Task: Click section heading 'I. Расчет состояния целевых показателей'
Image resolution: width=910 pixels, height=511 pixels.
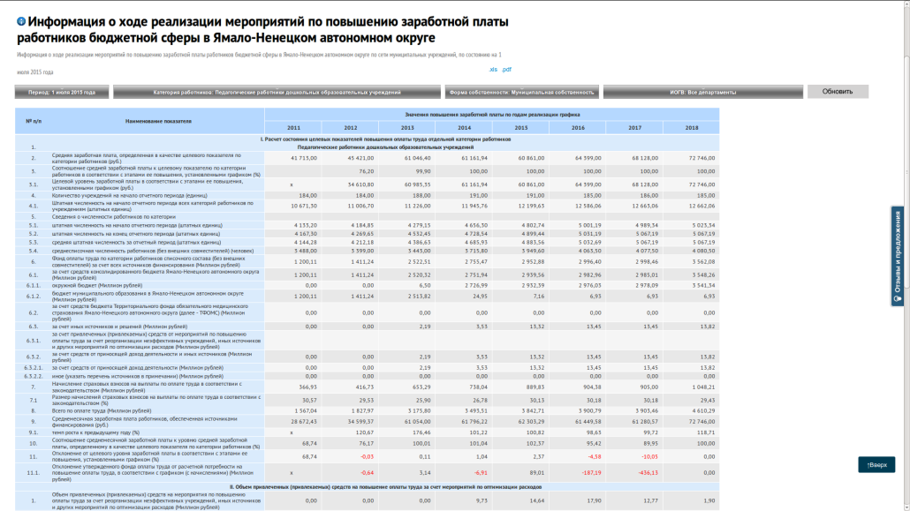Action: coord(385,139)
